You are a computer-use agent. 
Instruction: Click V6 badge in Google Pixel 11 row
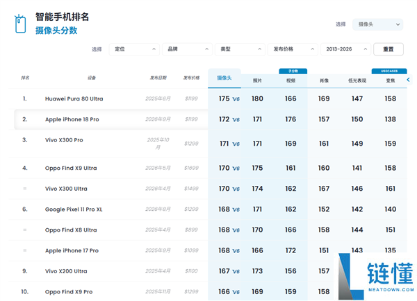[x=236, y=209]
